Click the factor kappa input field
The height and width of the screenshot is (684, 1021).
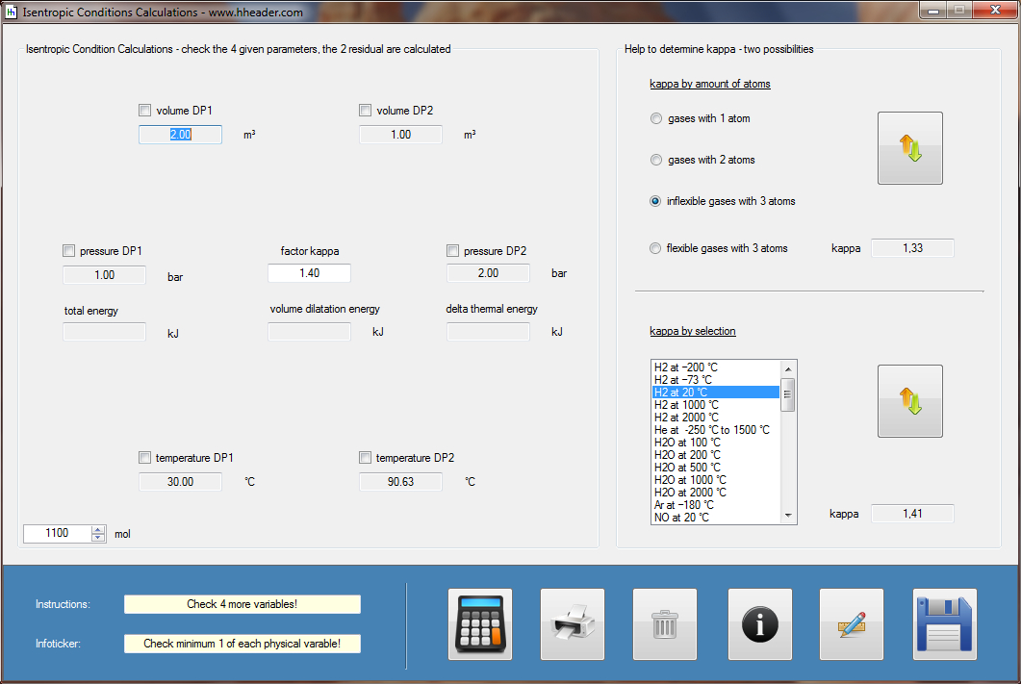pyautogui.click(x=309, y=273)
